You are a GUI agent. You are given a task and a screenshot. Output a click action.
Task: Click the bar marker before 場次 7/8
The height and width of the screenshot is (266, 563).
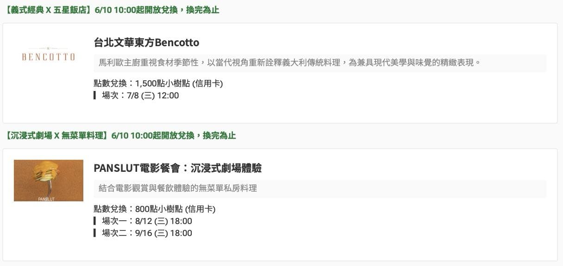[x=94, y=96]
